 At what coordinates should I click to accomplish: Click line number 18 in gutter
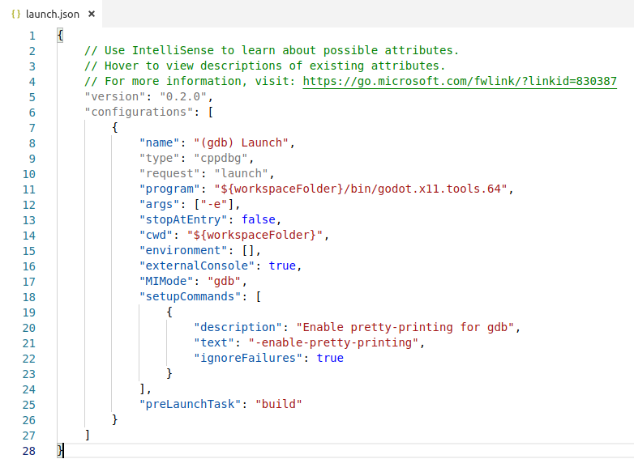coord(29,298)
